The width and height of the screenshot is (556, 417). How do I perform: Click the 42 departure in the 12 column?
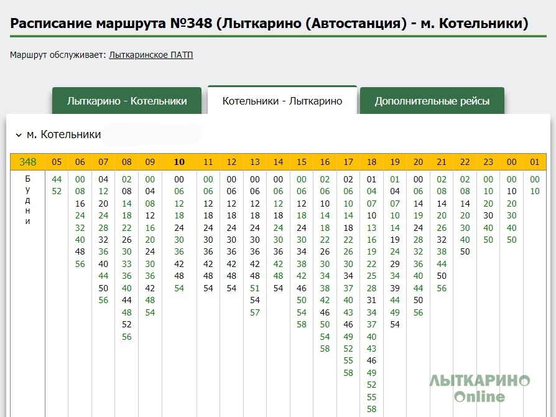(x=231, y=264)
